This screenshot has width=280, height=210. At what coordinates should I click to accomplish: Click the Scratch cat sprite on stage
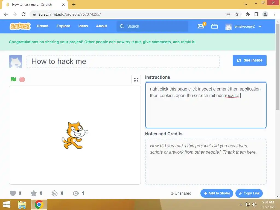74,135
